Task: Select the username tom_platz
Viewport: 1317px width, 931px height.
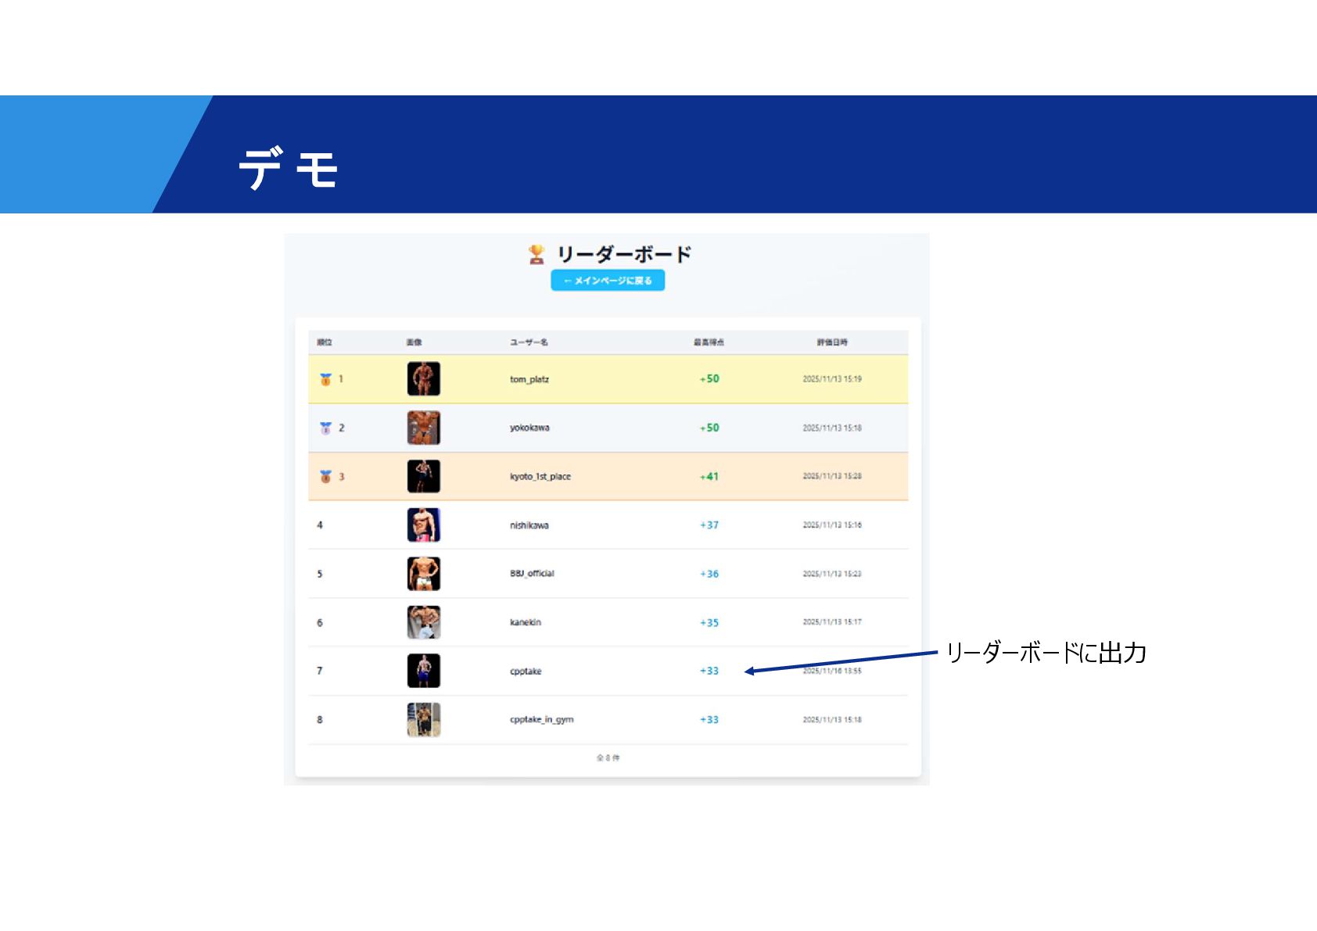Action: pyautogui.click(x=529, y=380)
